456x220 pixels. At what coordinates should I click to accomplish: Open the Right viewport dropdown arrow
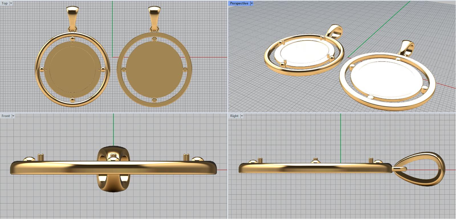[242, 116]
